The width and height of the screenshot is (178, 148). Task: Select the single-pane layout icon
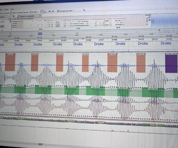click(45, 11)
